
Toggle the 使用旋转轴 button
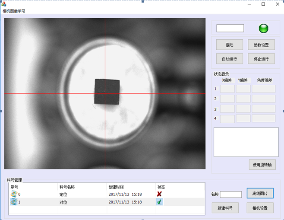[x=262, y=165]
